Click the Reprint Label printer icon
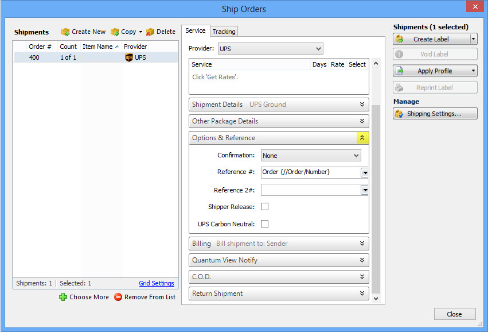 [399, 88]
